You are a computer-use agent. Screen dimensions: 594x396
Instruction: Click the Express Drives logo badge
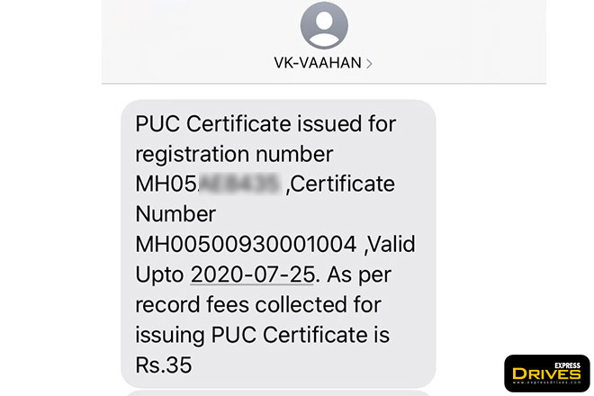click(546, 373)
